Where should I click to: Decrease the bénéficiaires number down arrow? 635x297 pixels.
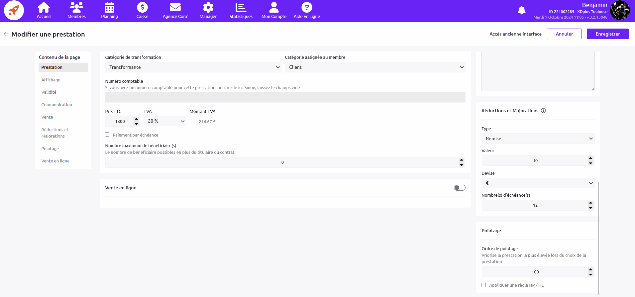462,165
